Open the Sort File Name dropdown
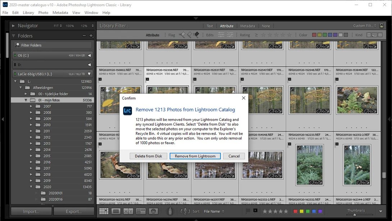392x221 pixels. tap(214, 211)
